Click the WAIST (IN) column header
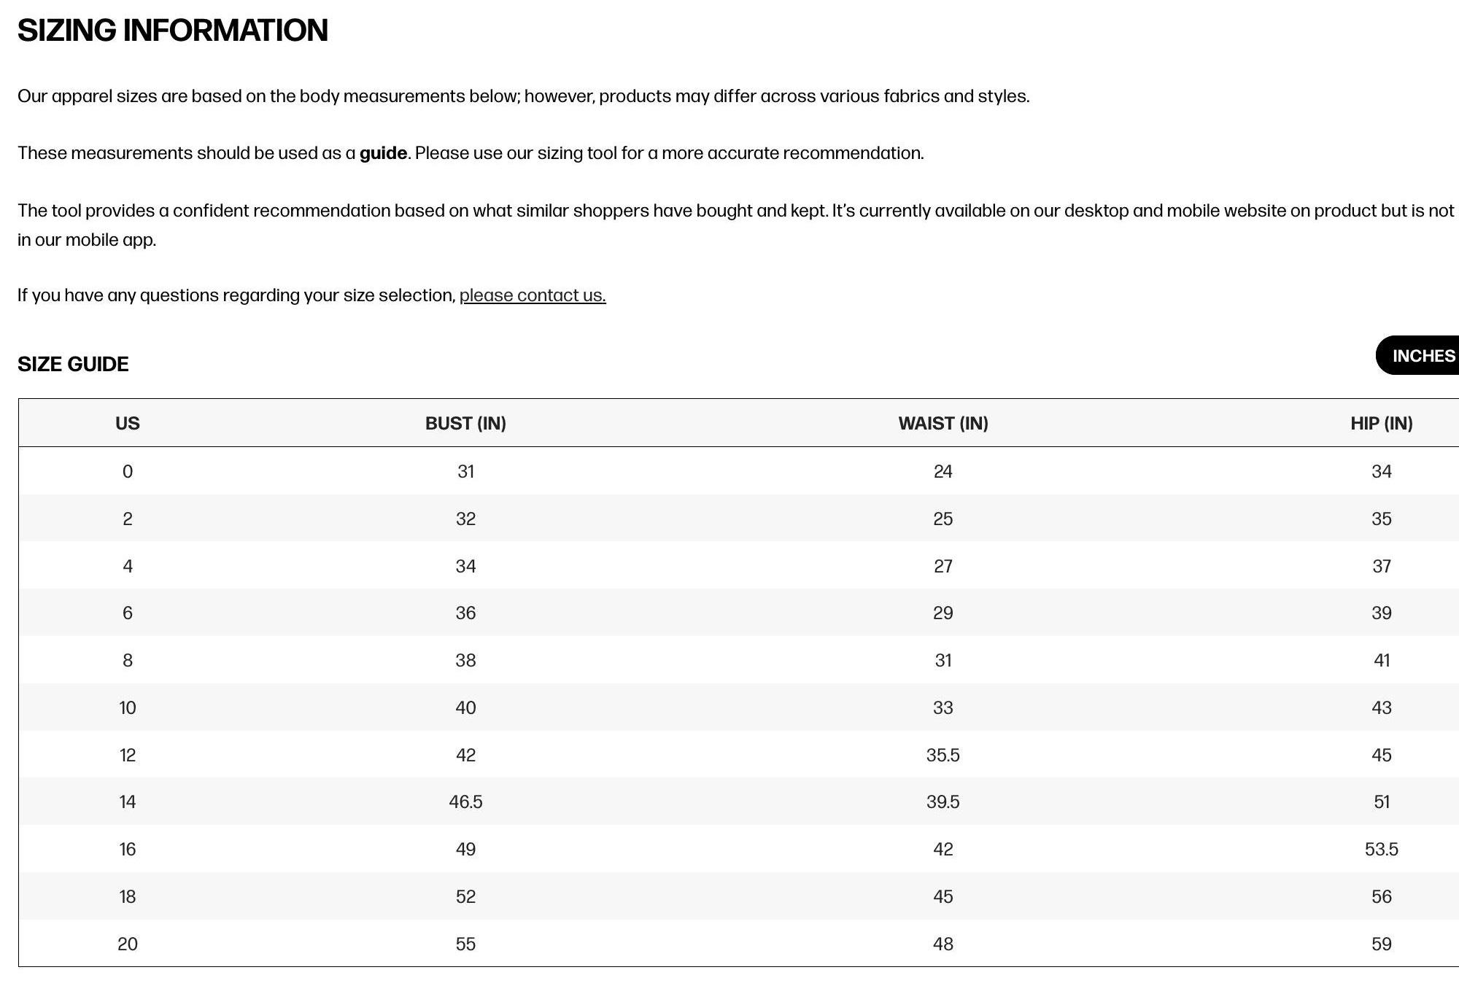 [x=943, y=424]
